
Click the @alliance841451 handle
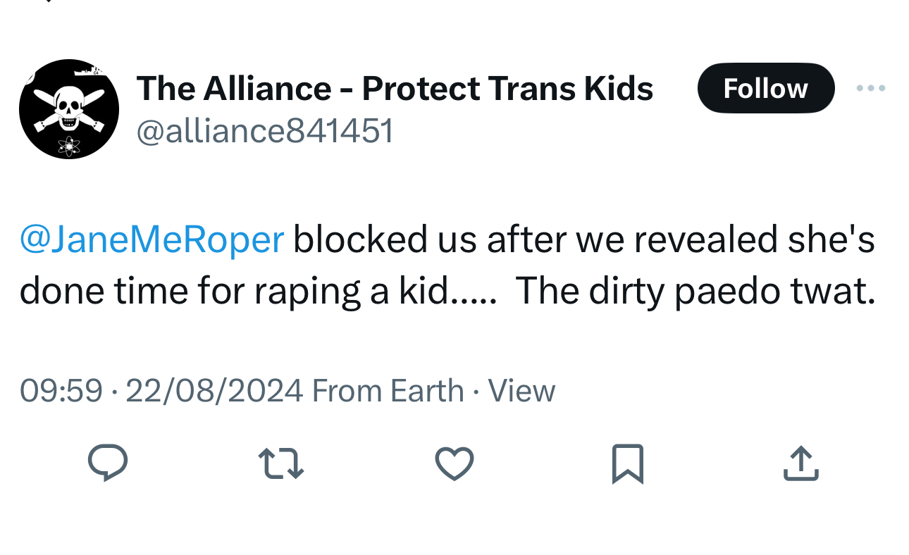[x=264, y=132]
